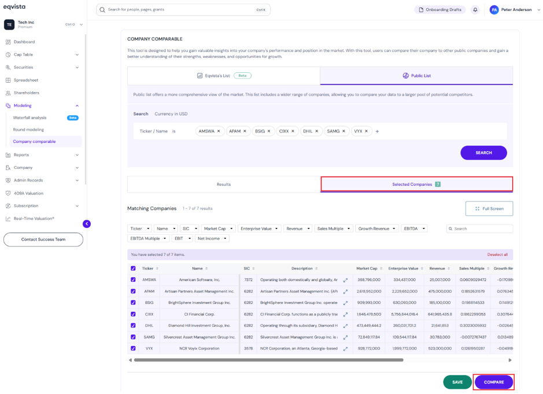
Task: Remove the BSIG ticker chip
Action: click(269, 131)
